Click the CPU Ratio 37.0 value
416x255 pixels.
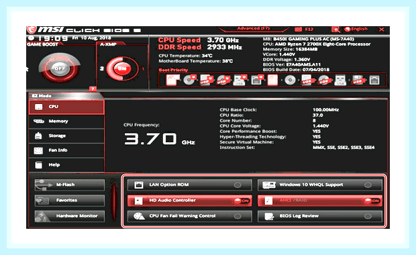(318, 115)
